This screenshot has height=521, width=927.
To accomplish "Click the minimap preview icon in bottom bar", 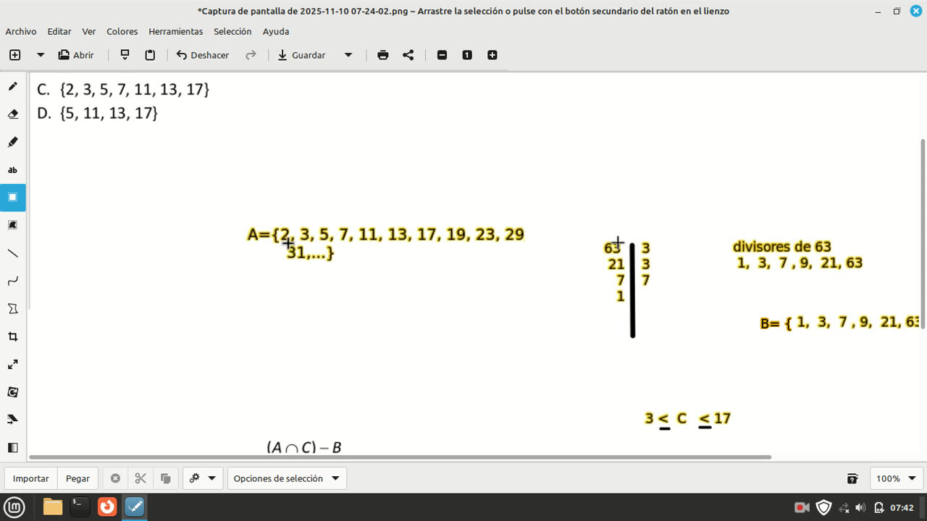I will 852,478.
